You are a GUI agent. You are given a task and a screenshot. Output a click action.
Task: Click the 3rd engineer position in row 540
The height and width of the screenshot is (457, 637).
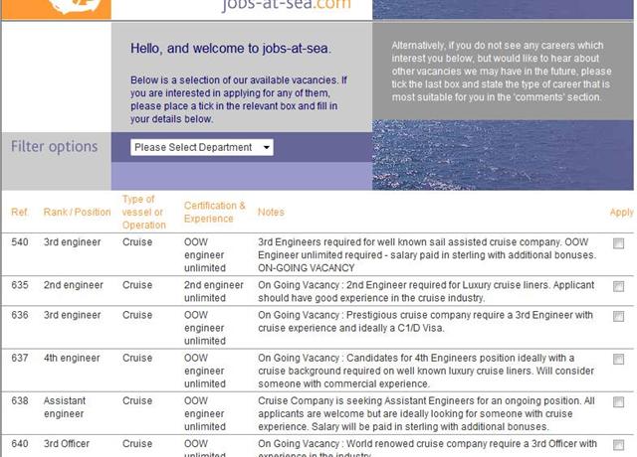point(73,242)
